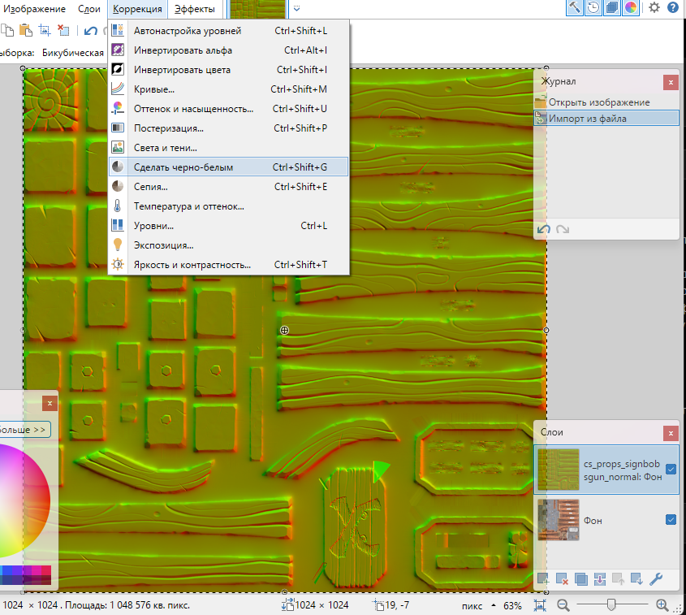The height and width of the screenshot is (615, 686).
Task: Add new layer in Слои panel
Action: point(543,578)
